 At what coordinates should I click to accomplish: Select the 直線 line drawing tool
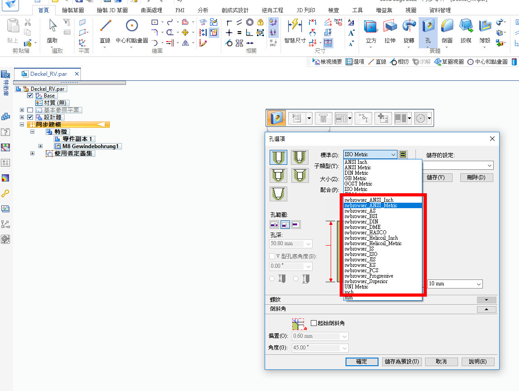point(105,32)
